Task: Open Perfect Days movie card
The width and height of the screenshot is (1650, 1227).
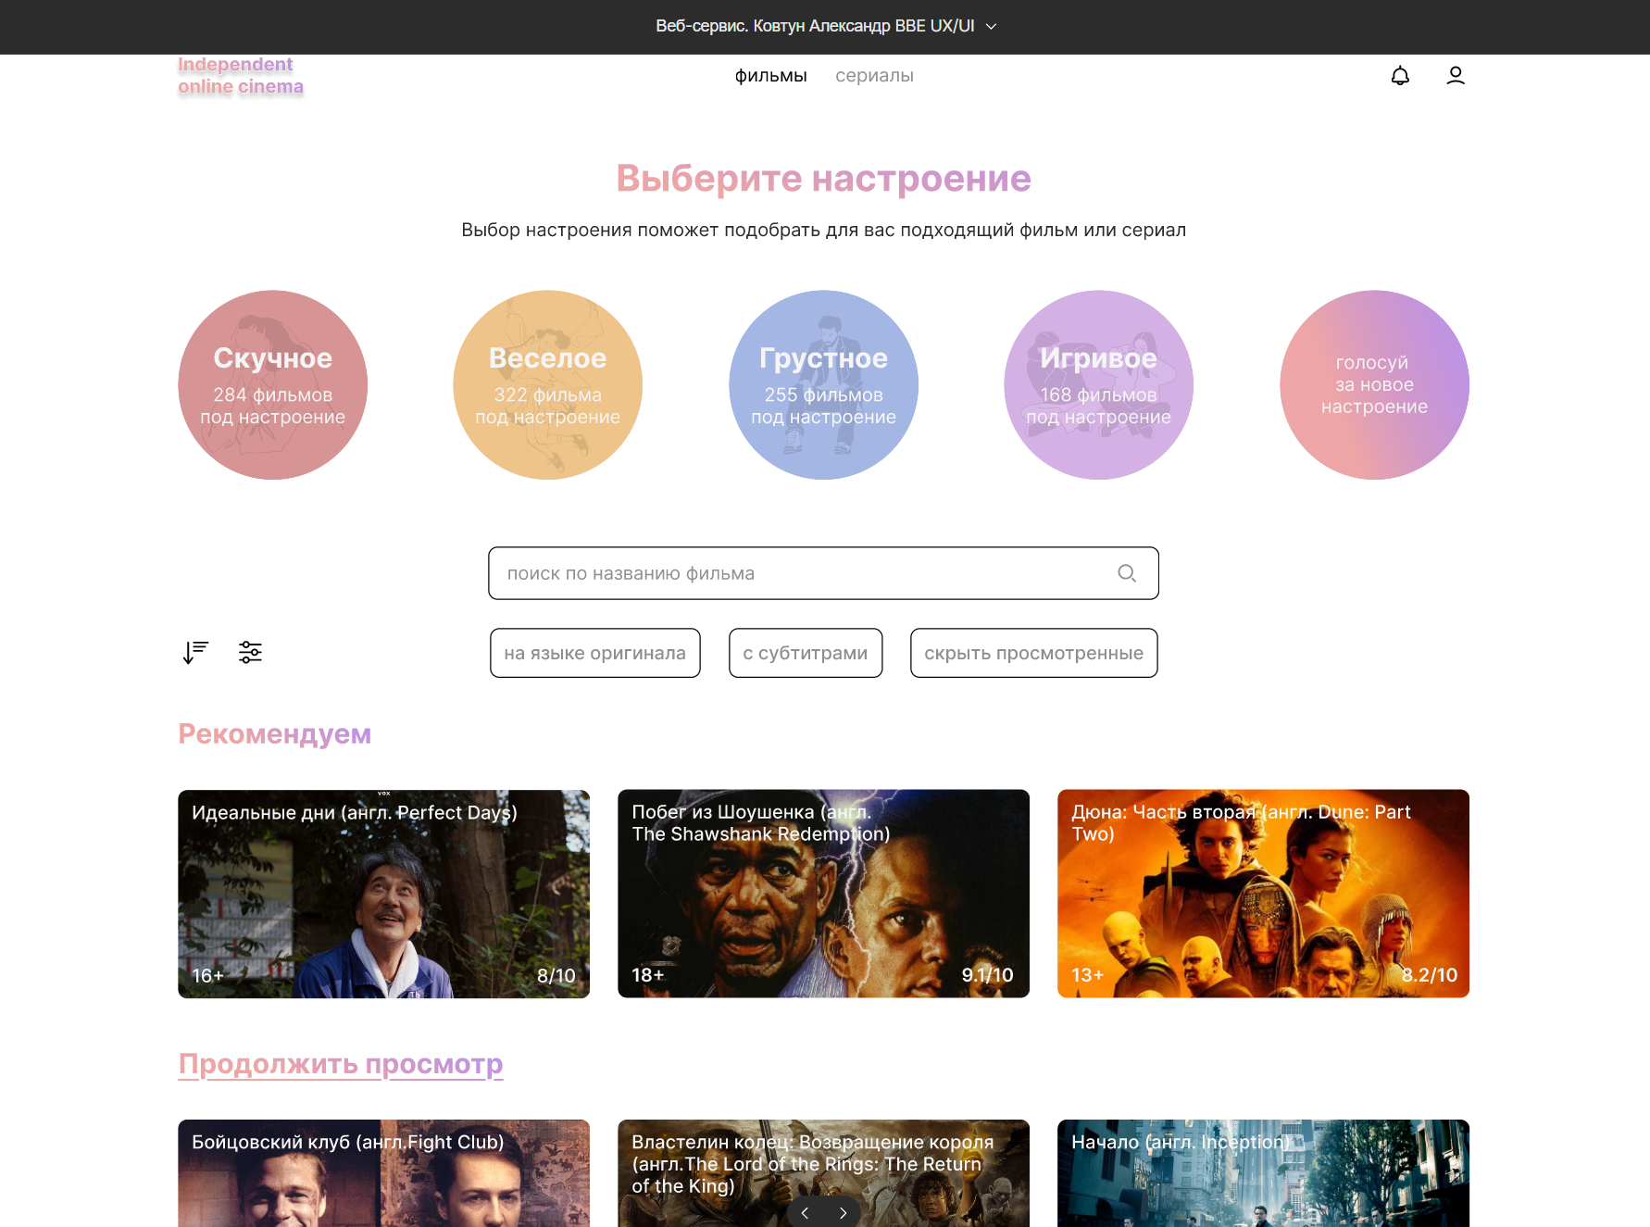Action: pyautogui.click(x=384, y=894)
